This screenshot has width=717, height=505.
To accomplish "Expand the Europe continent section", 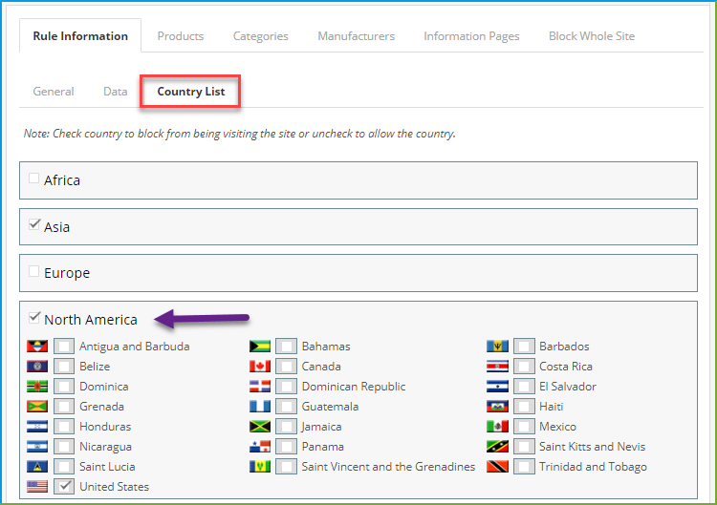I will 67,273.
